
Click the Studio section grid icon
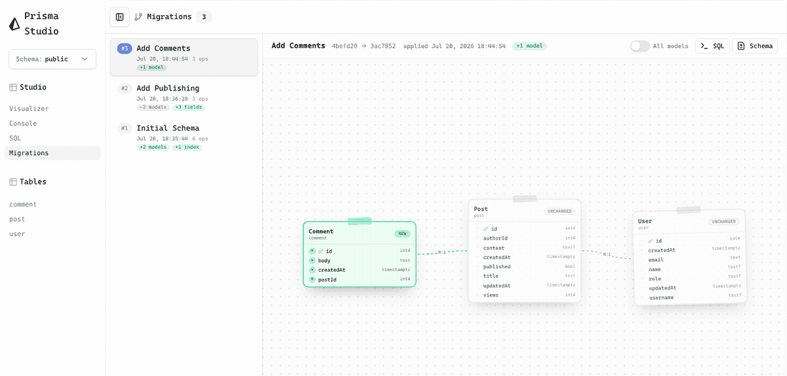(x=13, y=87)
